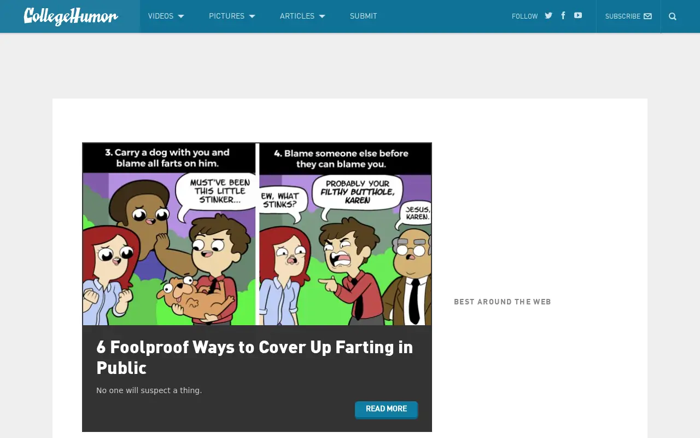The width and height of the screenshot is (700, 438).
Task: Click the CollegeHumor logo
Action: pos(71,16)
